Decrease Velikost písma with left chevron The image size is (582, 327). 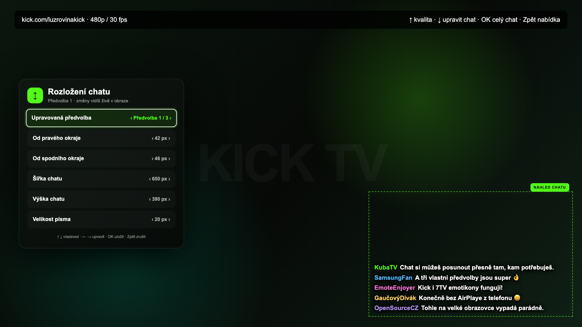152,220
